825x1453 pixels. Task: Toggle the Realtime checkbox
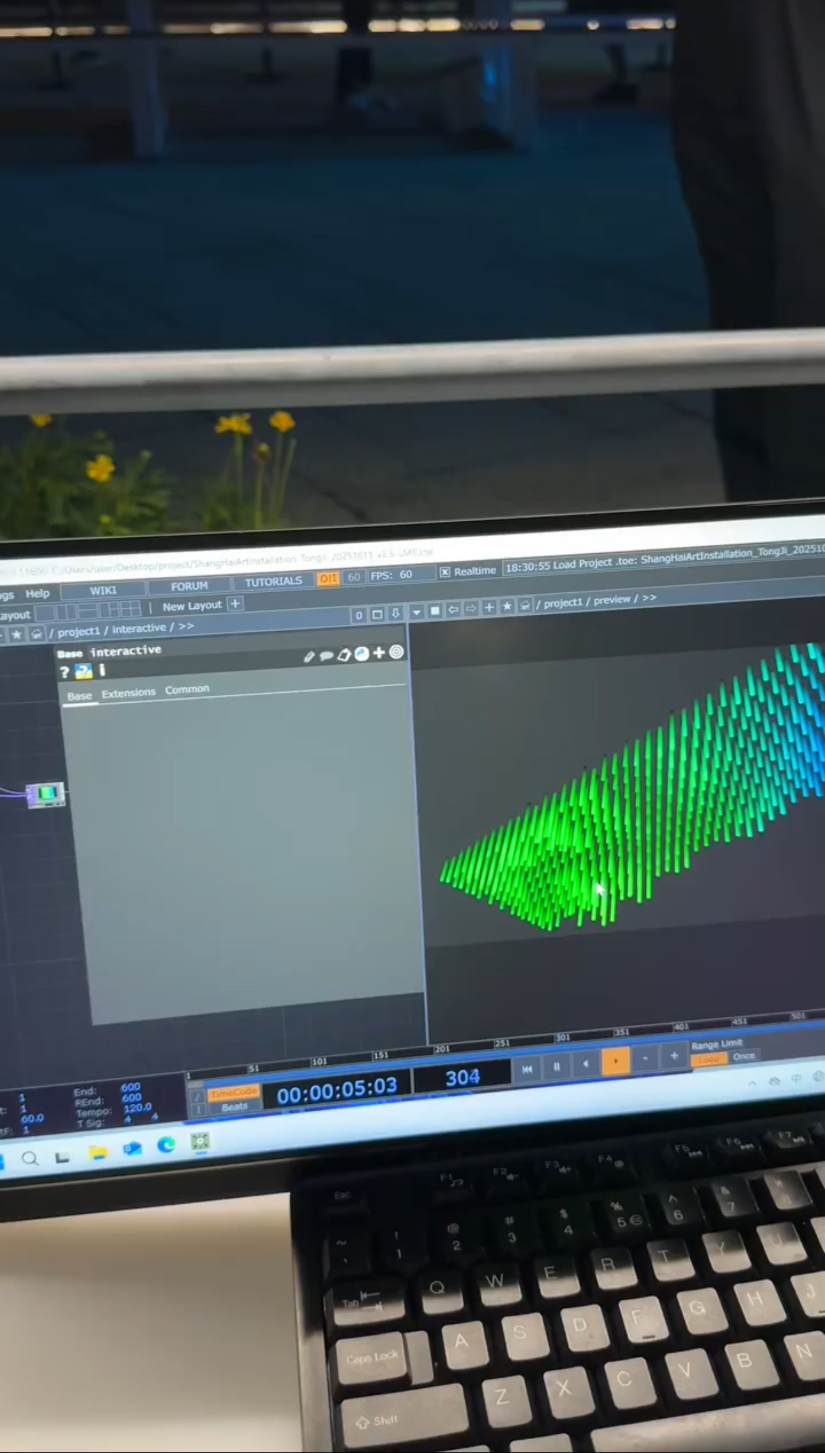445,572
